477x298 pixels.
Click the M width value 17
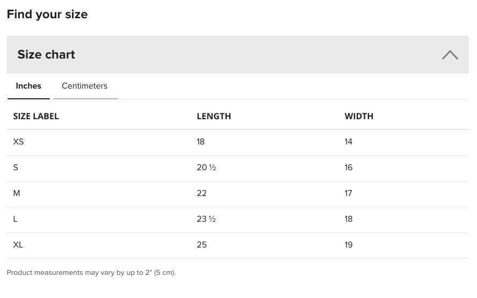pos(348,193)
